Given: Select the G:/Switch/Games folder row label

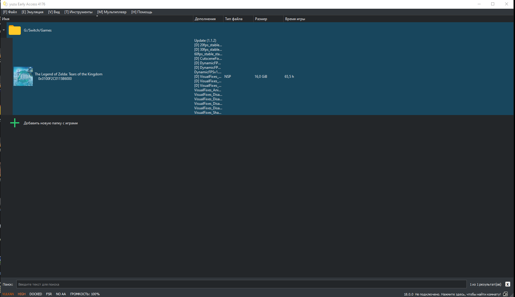Looking at the screenshot, I should click(x=38, y=30).
